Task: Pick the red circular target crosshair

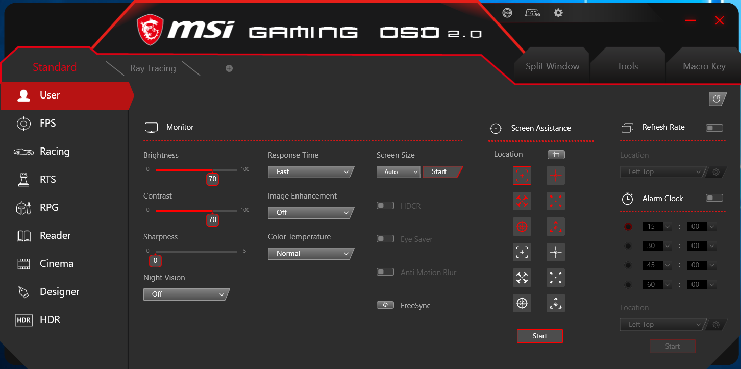Action: 522,227
